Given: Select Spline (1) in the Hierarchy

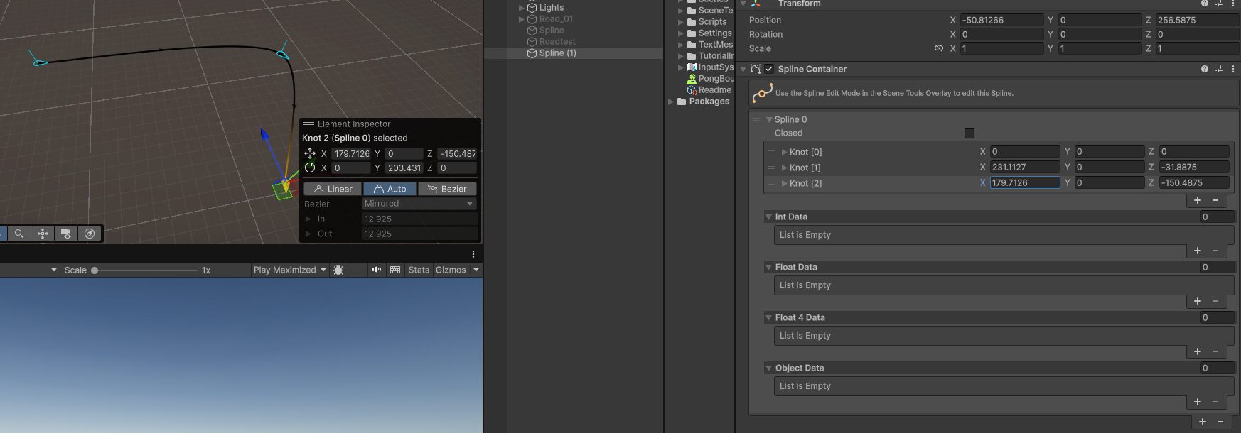Looking at the screenshot, I should [557, 53].
